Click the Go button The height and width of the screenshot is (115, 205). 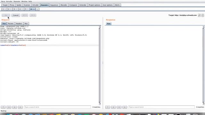6,15
